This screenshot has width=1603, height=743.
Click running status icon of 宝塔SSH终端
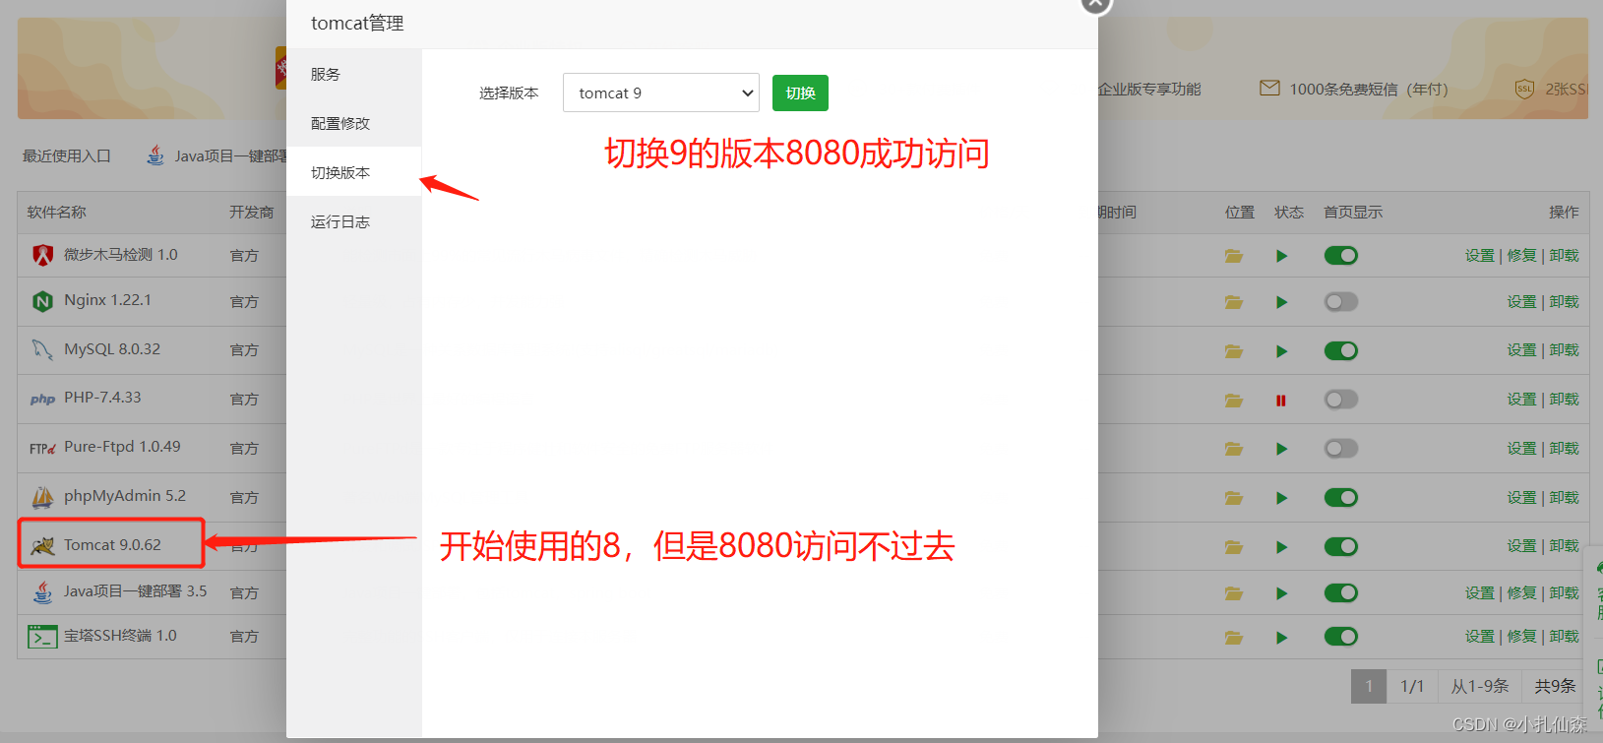[x=1281, y=638]
